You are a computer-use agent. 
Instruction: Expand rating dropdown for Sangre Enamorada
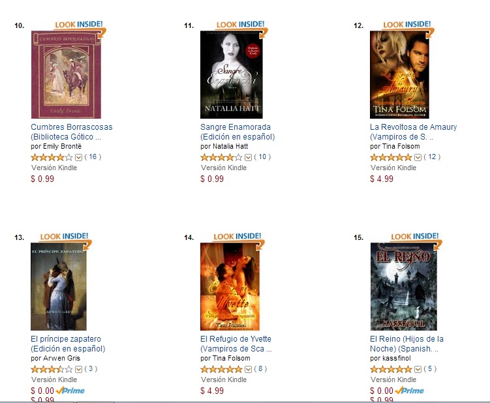coord(248,157)
